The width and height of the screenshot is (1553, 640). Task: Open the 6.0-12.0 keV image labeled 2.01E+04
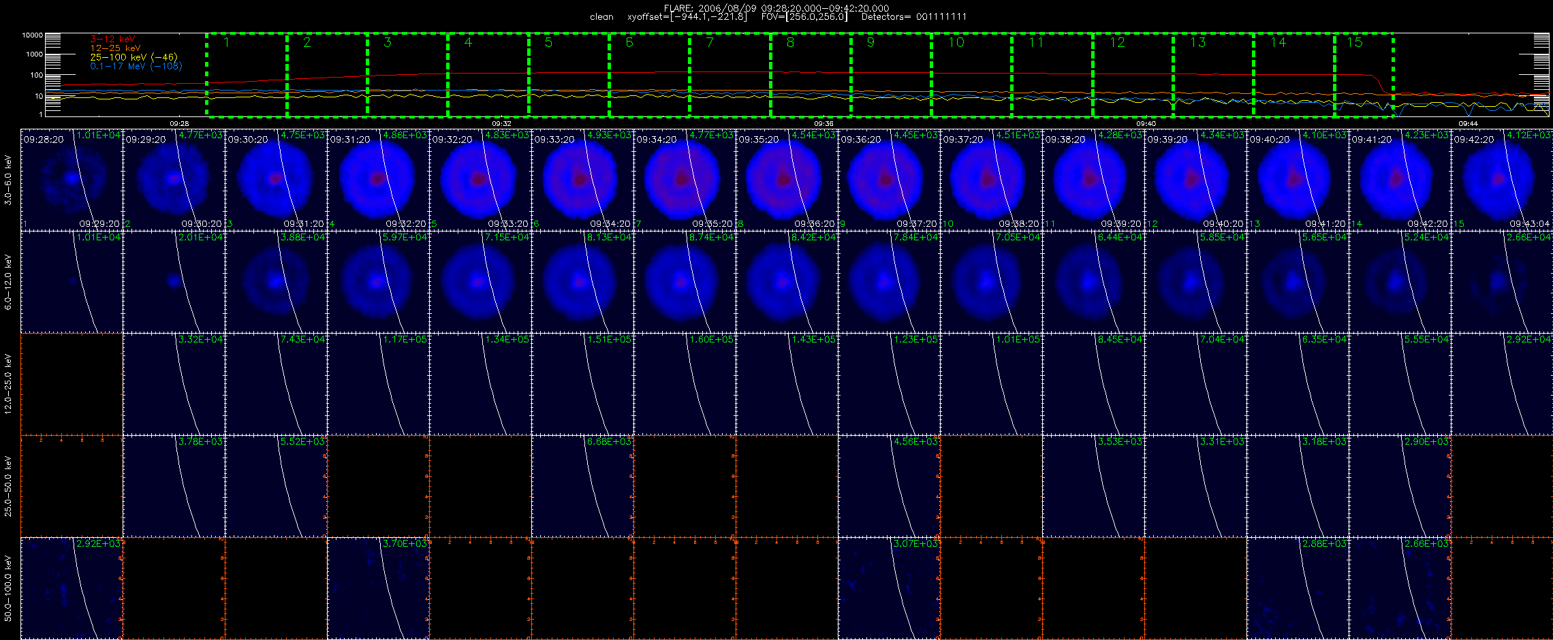[x=174, y=282]
